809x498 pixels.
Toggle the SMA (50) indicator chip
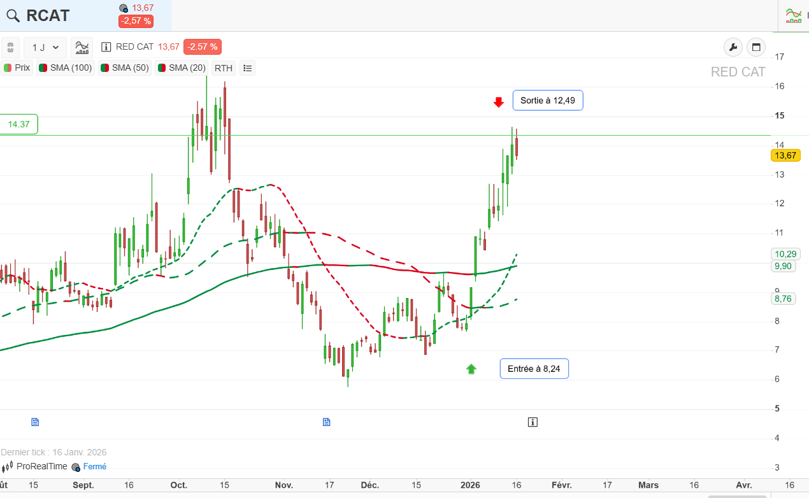tap(125, 68)
